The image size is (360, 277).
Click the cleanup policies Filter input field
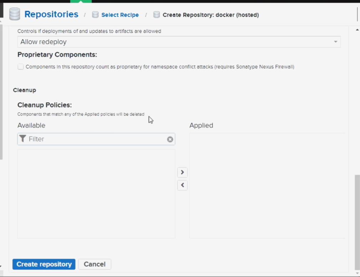point(96,139)
